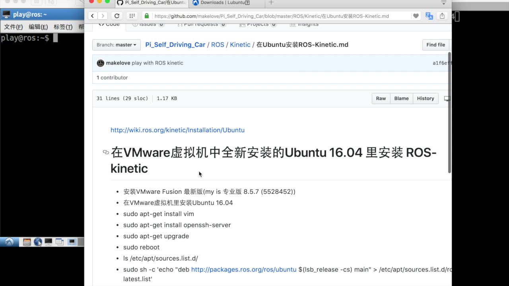Open the apps grid button in toolbar

pyautogui.click(x=132, y=16)
